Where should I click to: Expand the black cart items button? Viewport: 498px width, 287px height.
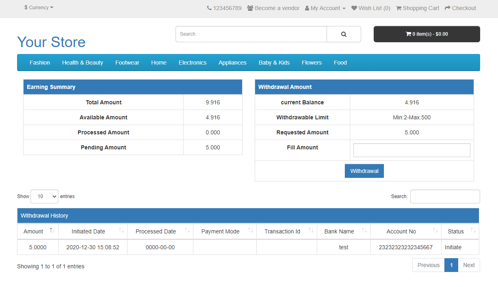click(x=427, y=34)
